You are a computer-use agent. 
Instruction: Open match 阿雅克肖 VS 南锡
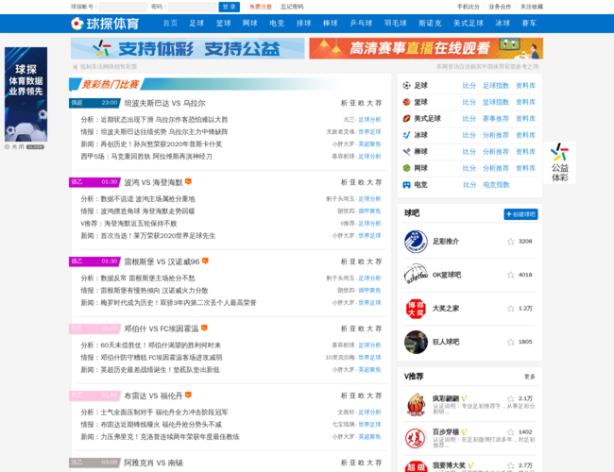click(153, 463)
